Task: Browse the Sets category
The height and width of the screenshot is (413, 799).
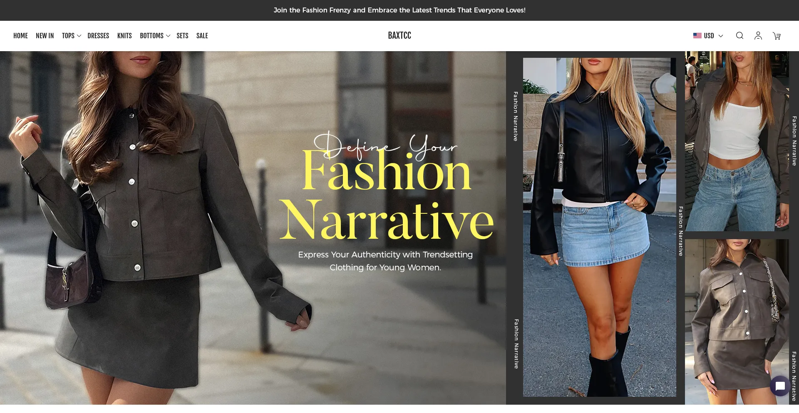Action: [x=182, y=36]
